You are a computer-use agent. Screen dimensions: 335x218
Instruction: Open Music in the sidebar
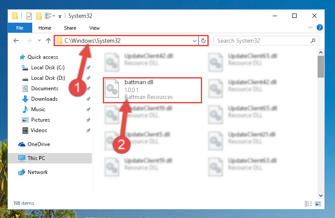38,109
